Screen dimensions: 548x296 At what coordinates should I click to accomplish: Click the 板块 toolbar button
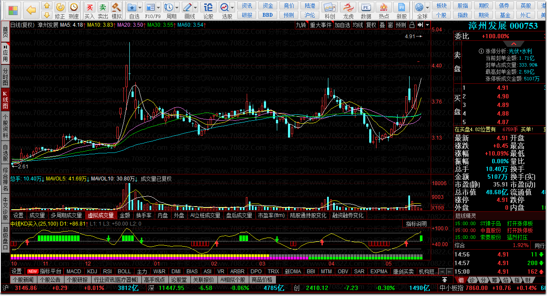(x=441, y=6)
